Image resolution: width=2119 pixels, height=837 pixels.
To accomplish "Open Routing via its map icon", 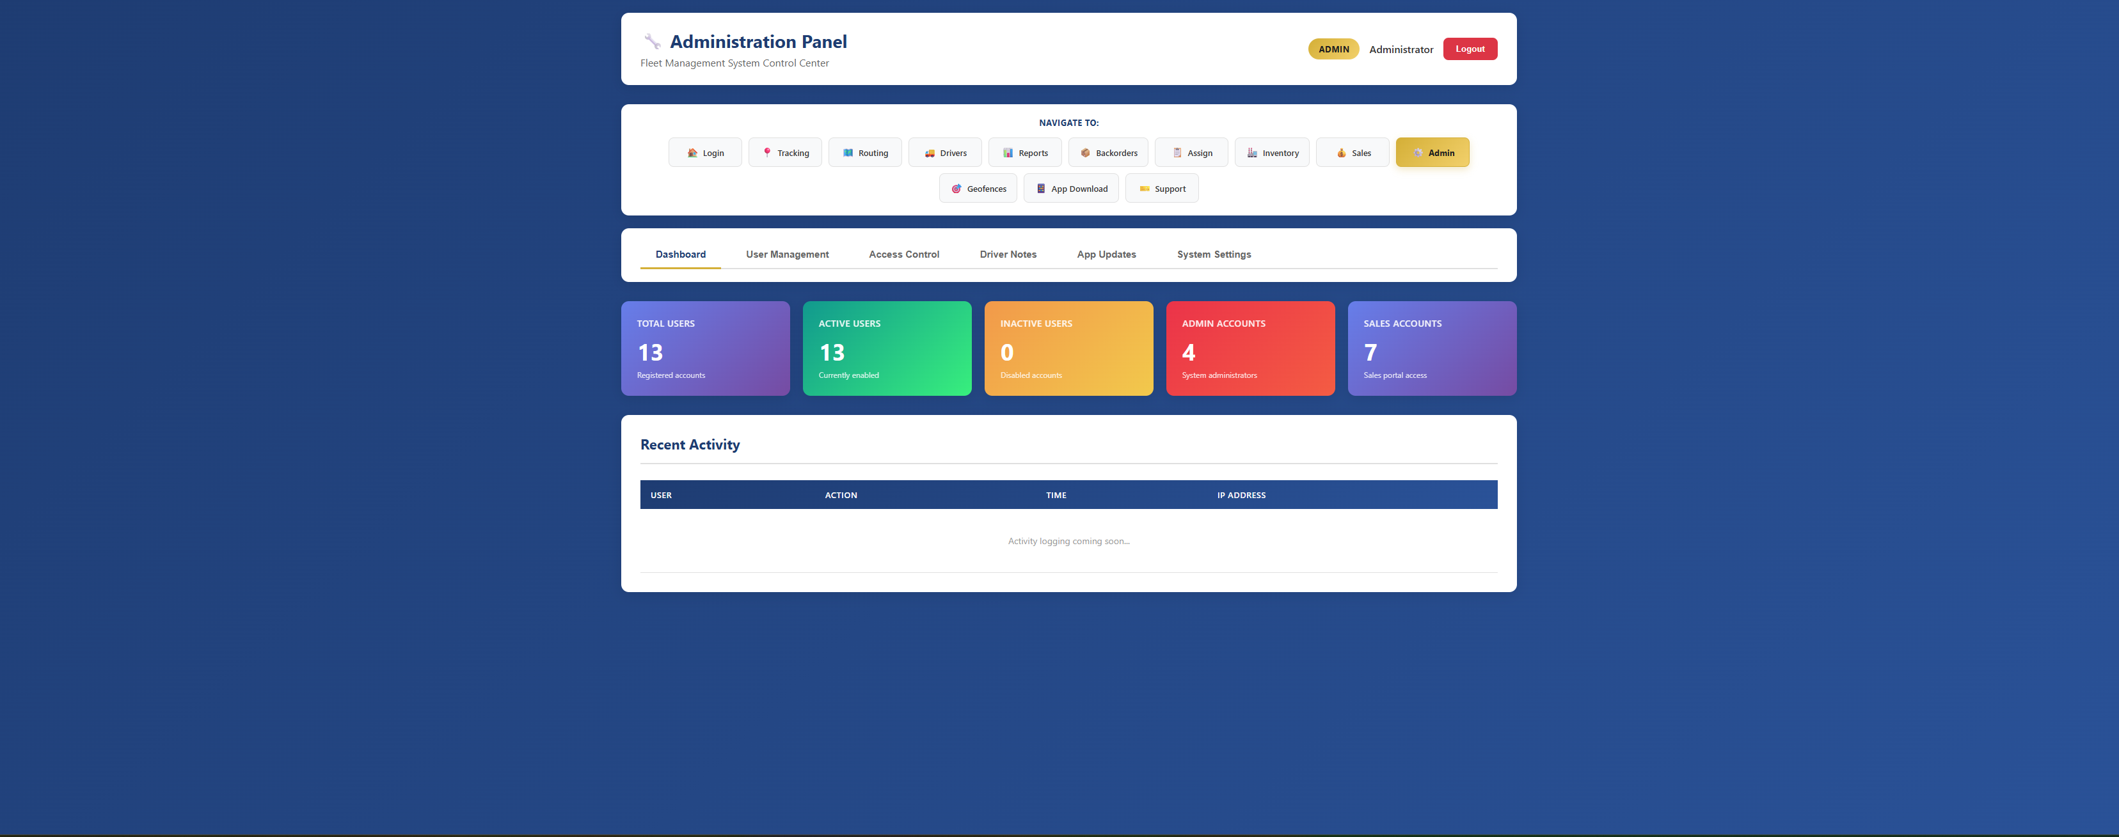I will pos(847,152).
